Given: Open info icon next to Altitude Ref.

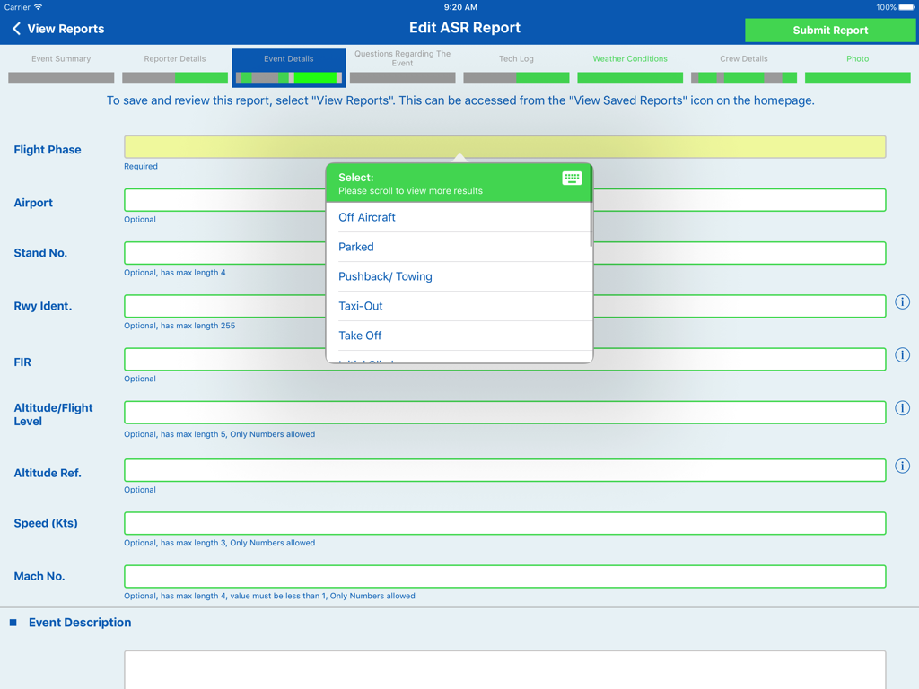Looking at the screenshot, I should coord(902,467).
